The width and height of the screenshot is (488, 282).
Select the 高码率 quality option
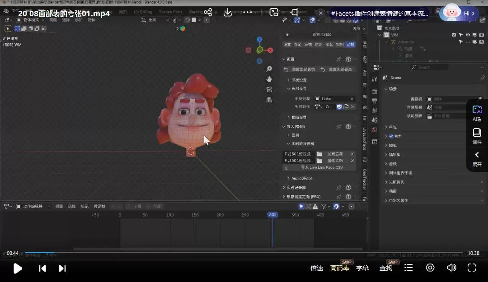[339, 268]
